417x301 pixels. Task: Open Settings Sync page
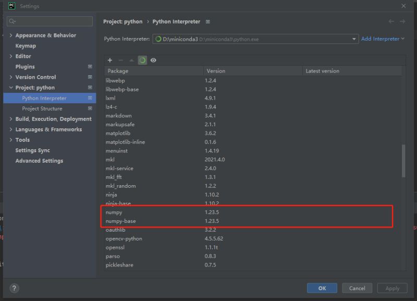[32, 150]
